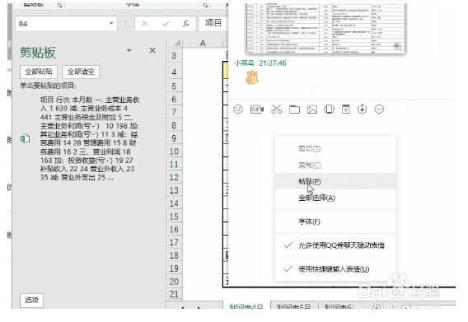Click the select-all corner triangle of sheet
This screenshot has width=468, height=322.
(x=177, y=44)
